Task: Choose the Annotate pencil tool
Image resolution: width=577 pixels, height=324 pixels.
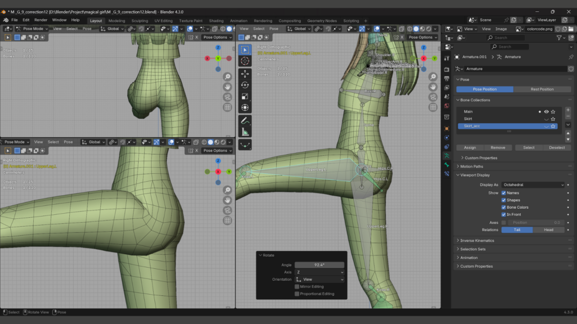Action: click(245, 120)
